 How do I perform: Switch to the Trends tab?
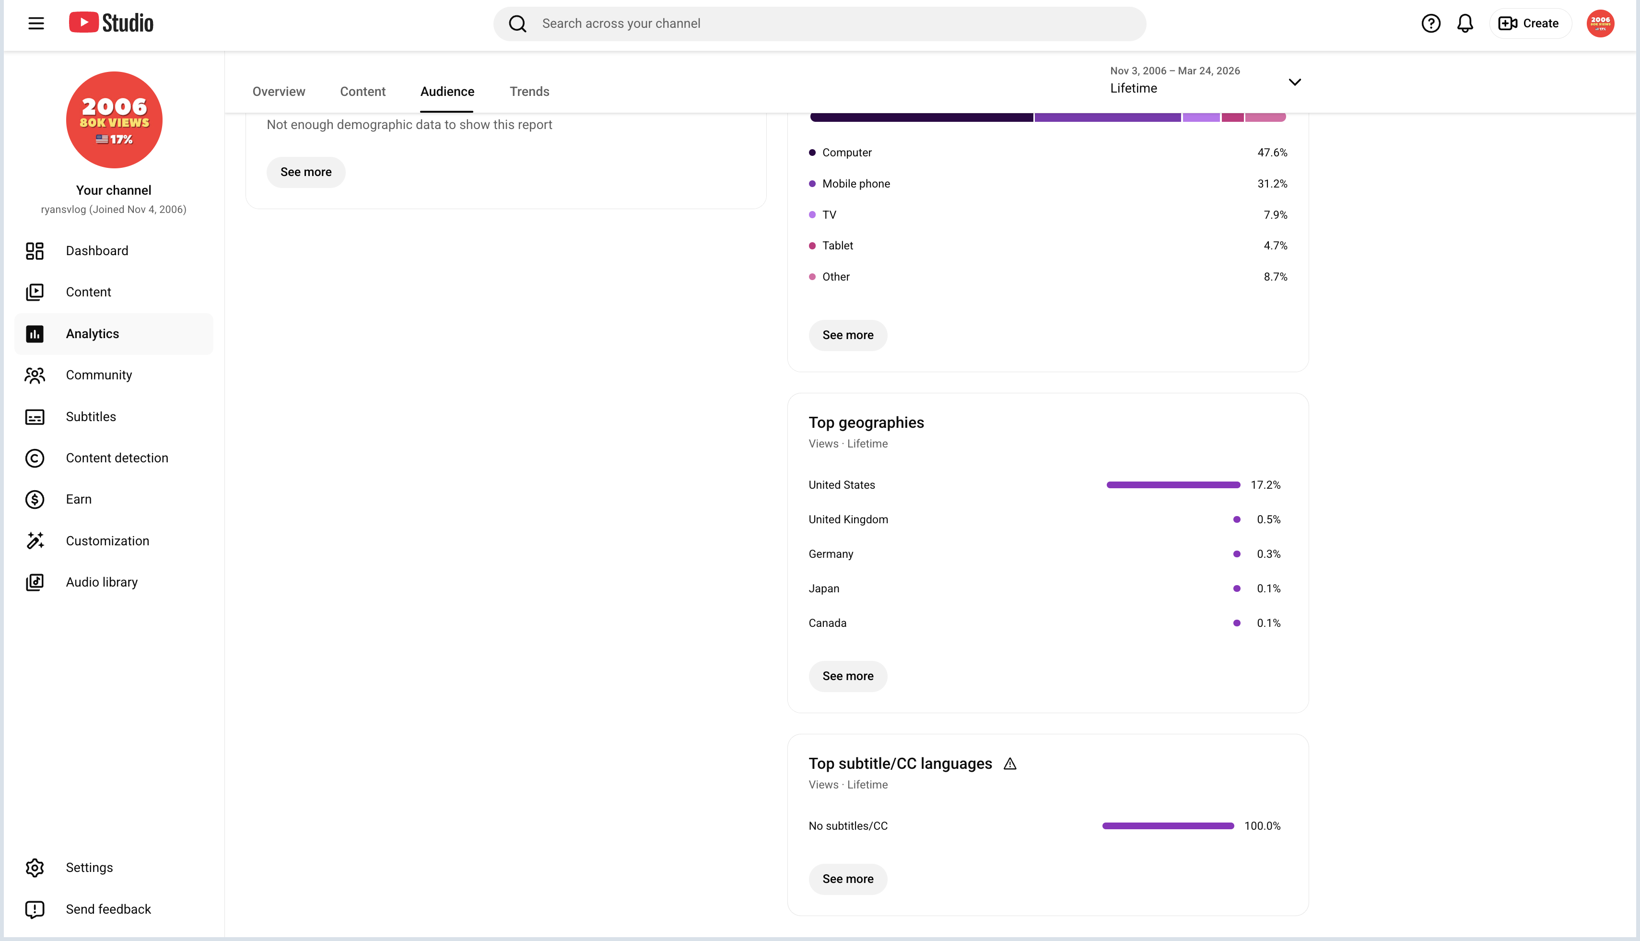[x=529, y=92]
